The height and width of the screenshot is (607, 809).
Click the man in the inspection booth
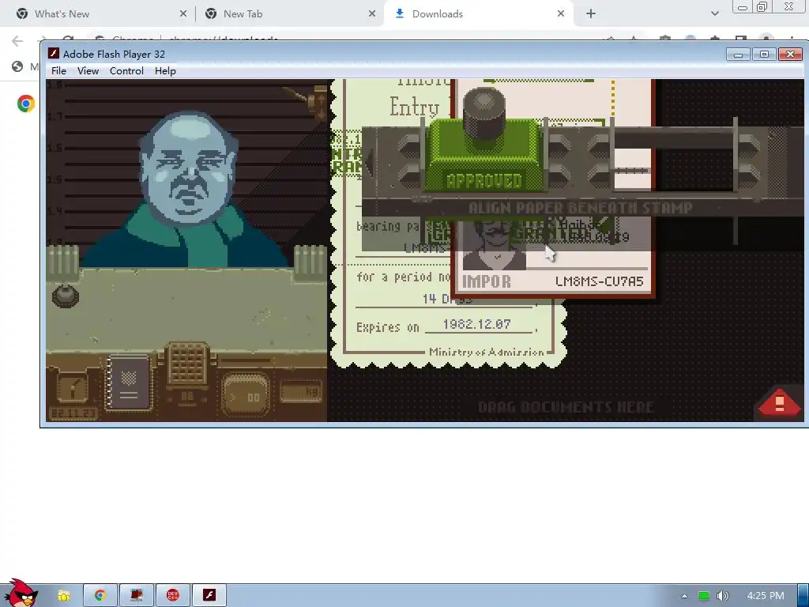(186, 190)
